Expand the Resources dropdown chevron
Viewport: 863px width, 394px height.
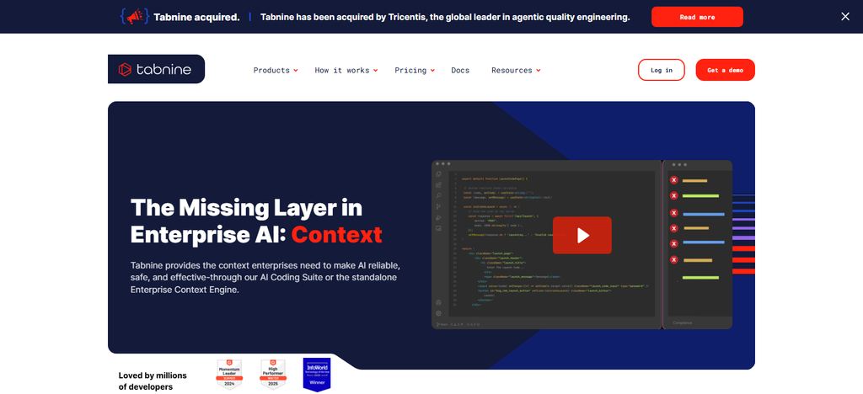(539, 71)
